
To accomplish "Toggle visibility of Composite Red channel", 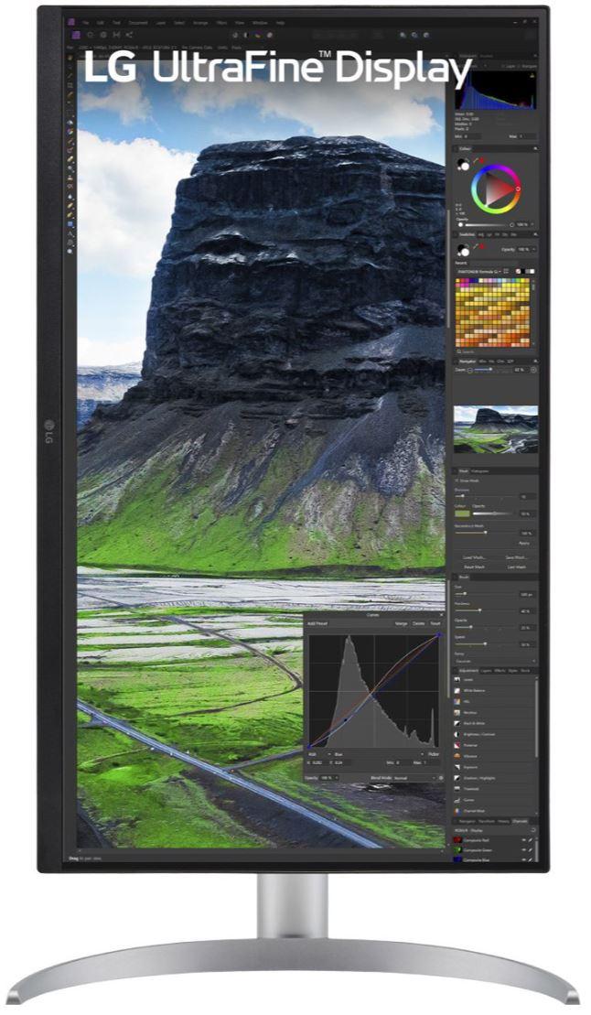I will (x=523, y=840).
